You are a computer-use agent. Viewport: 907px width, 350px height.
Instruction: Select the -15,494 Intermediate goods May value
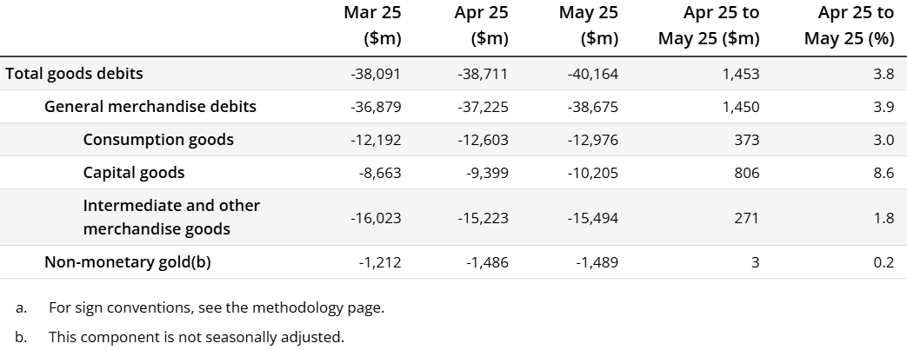pyautogui.click(x=592, y=218)
